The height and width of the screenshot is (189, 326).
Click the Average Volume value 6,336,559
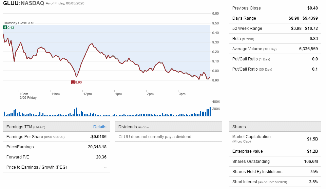tap(309, 49)
